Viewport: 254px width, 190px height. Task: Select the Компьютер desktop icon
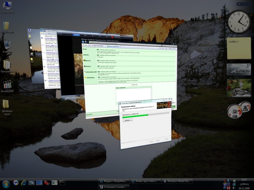(x=7, y=7)
